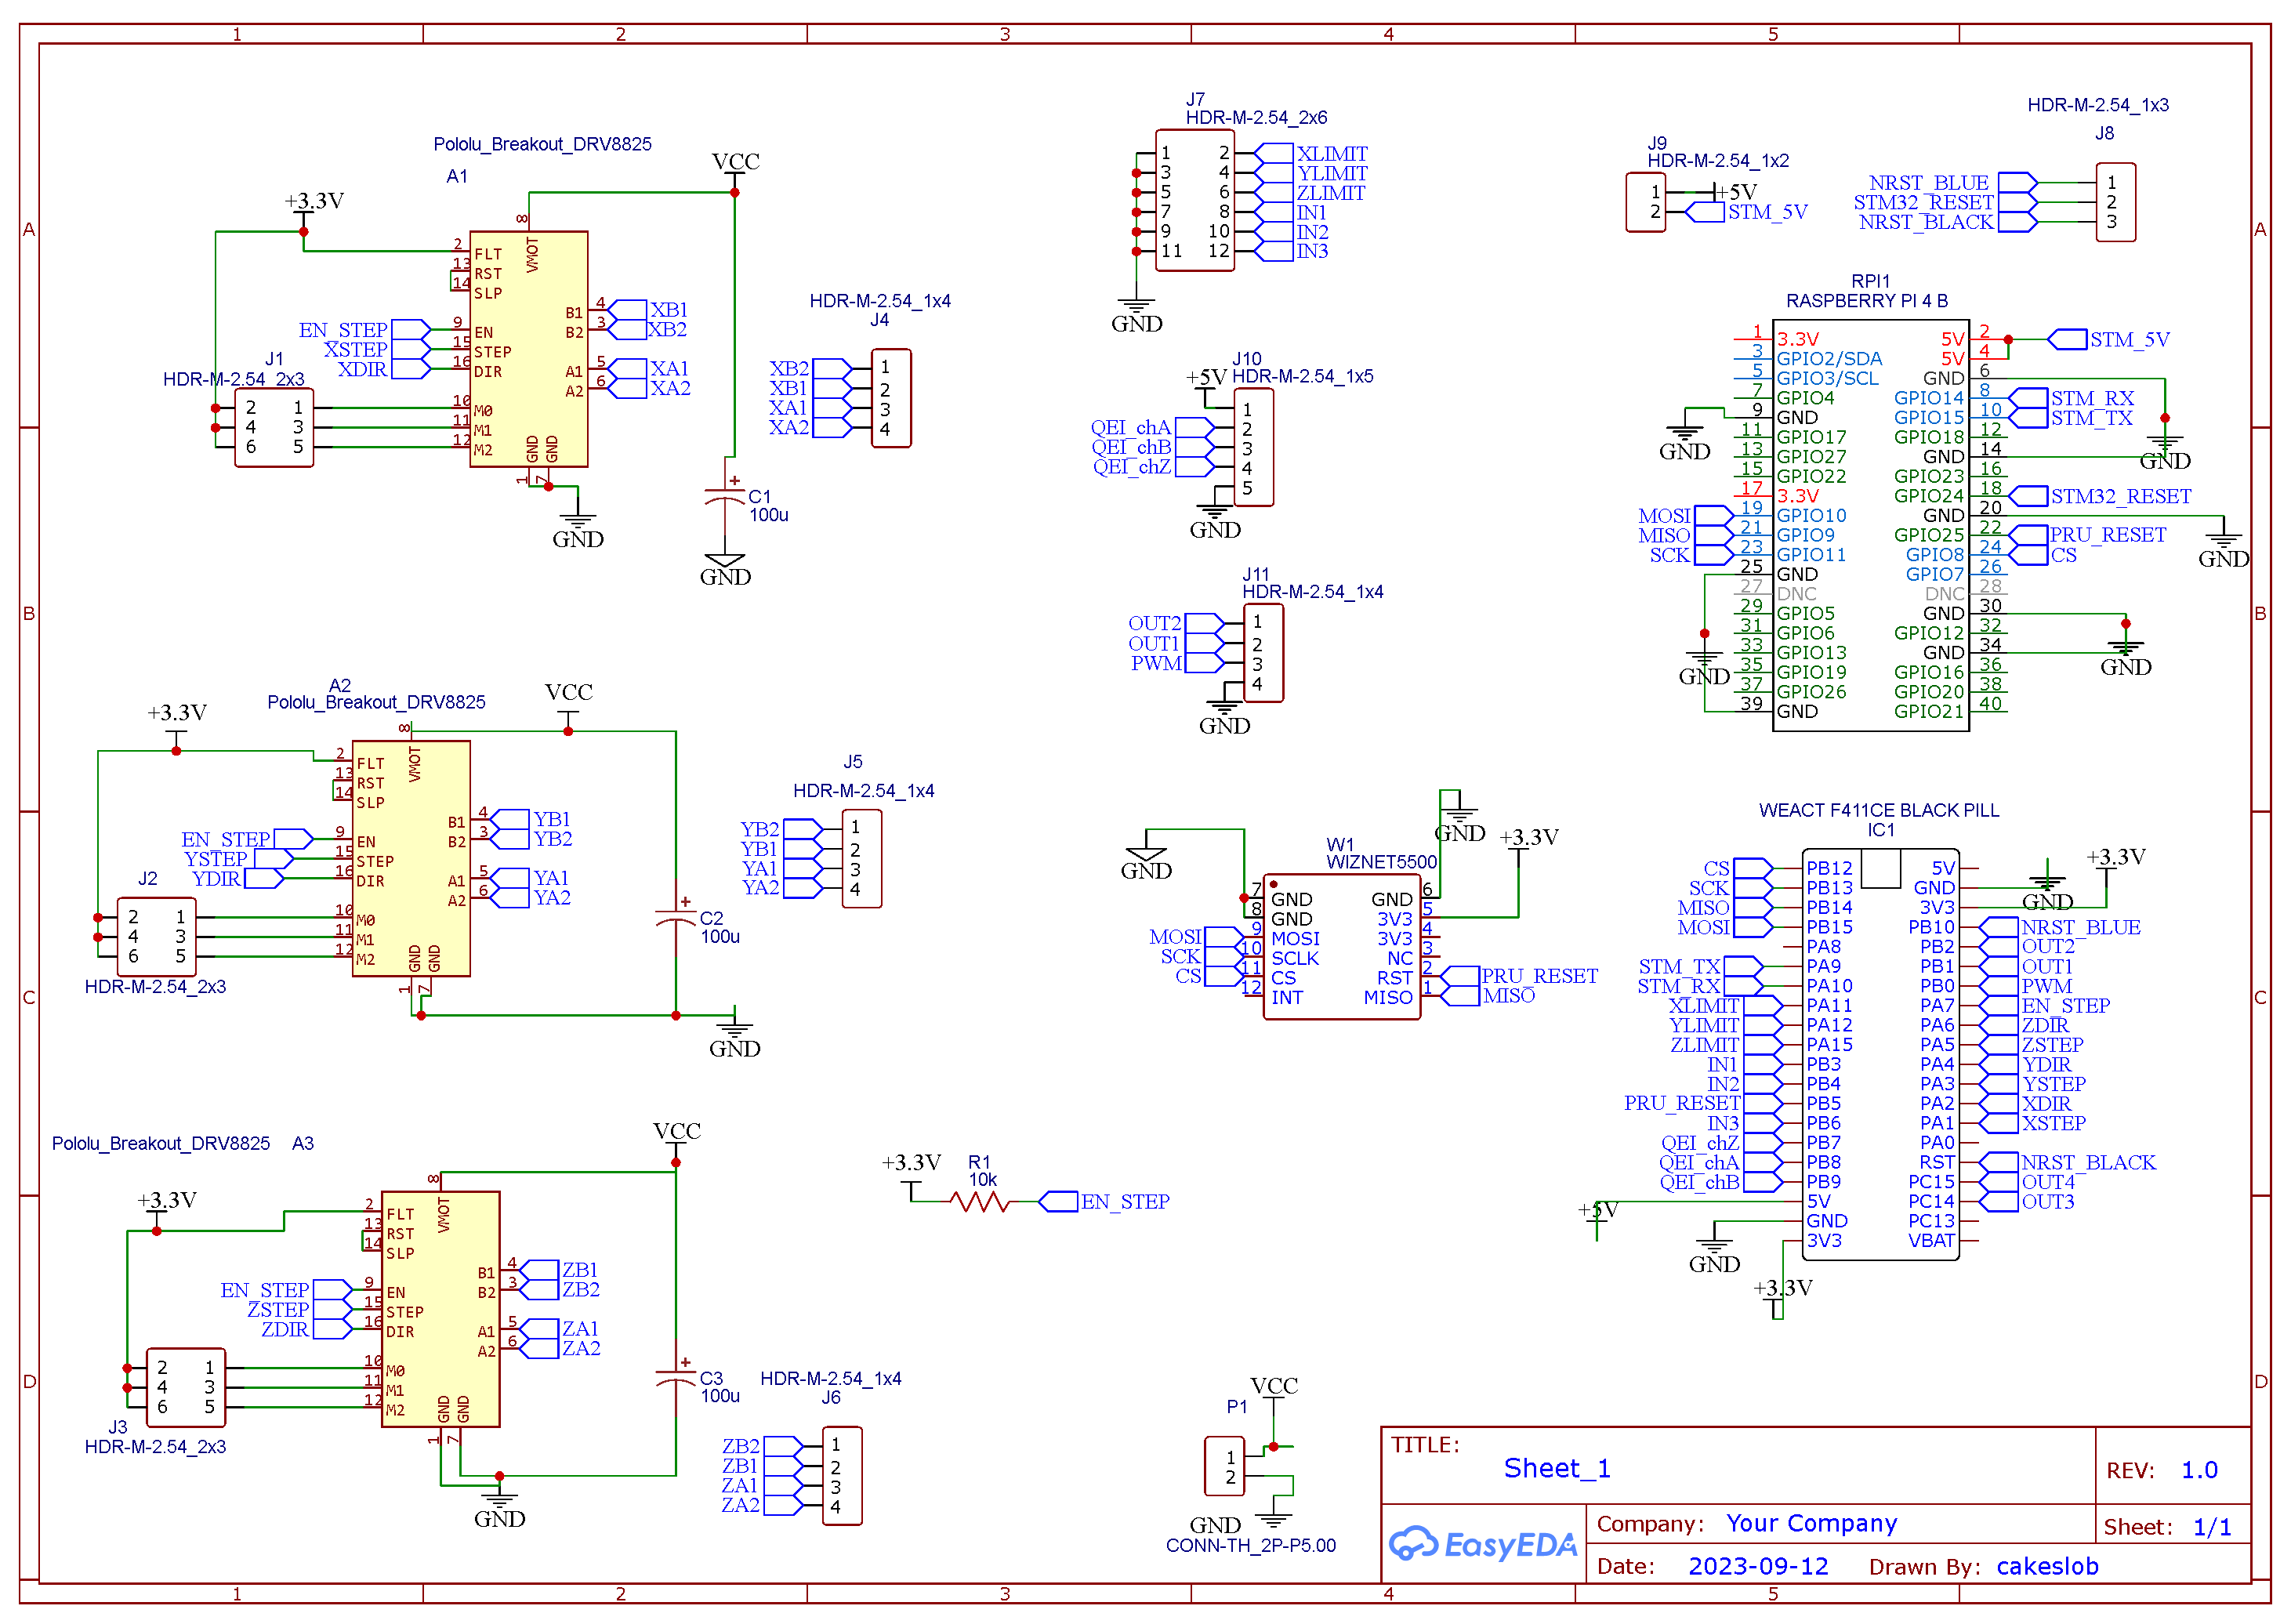Click the W1 designator

coord(1339,844)
